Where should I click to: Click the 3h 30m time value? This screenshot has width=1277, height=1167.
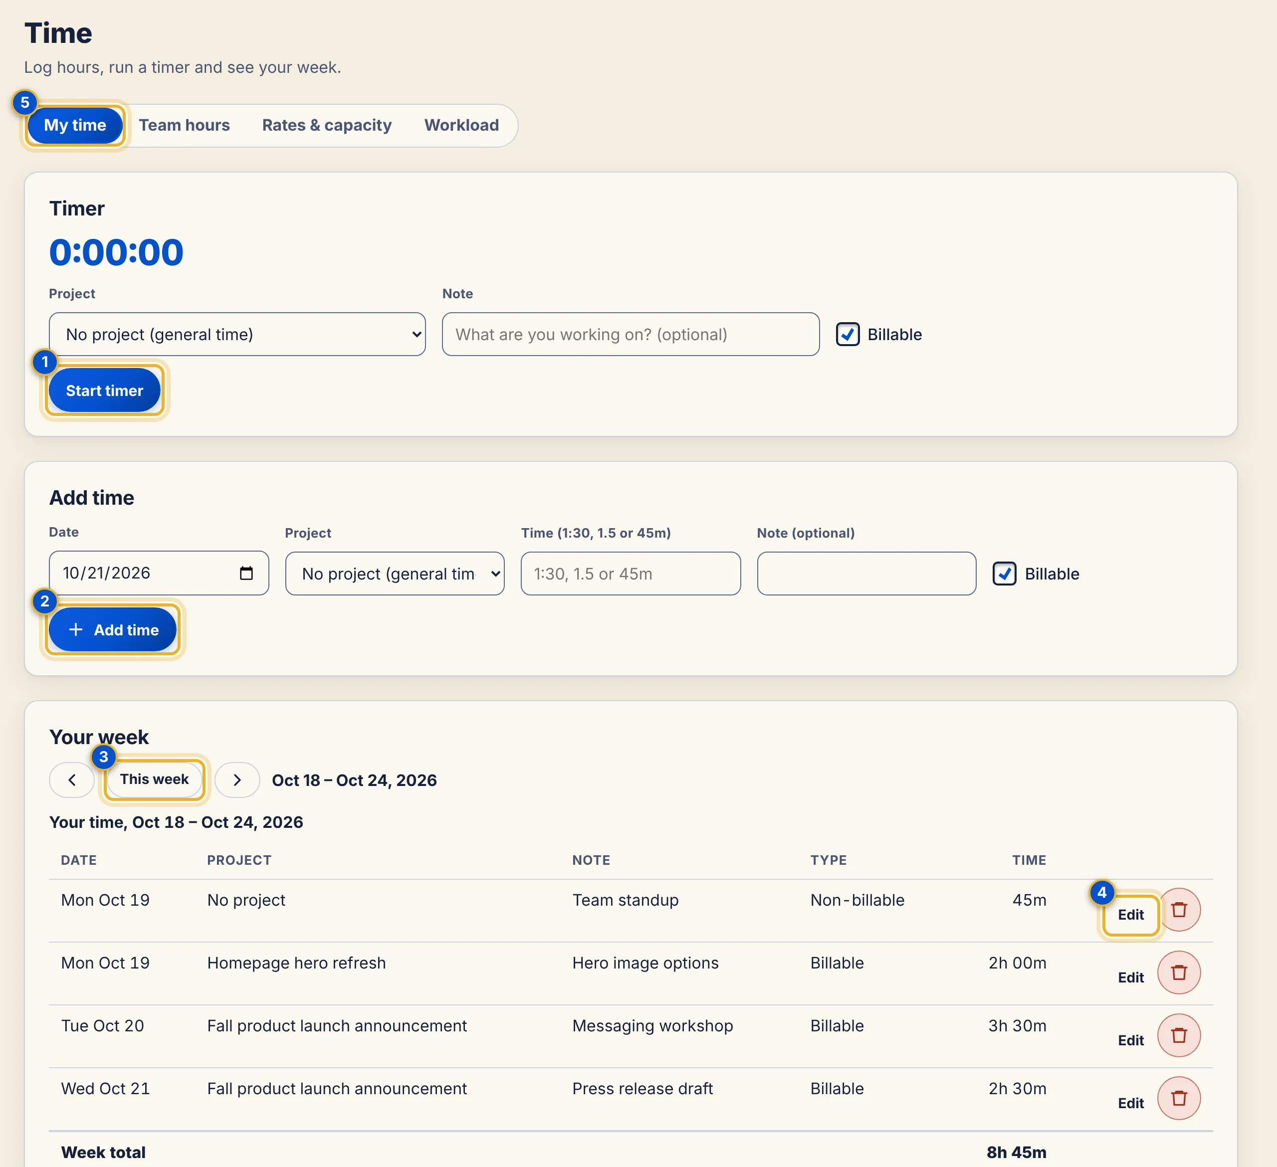[1017, 1026]
